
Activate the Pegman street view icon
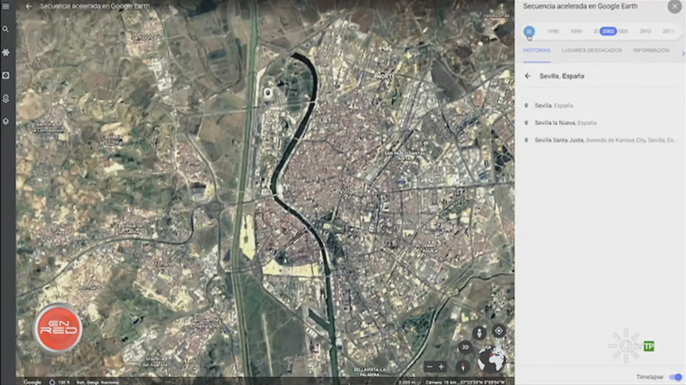(x=479, y=333)
